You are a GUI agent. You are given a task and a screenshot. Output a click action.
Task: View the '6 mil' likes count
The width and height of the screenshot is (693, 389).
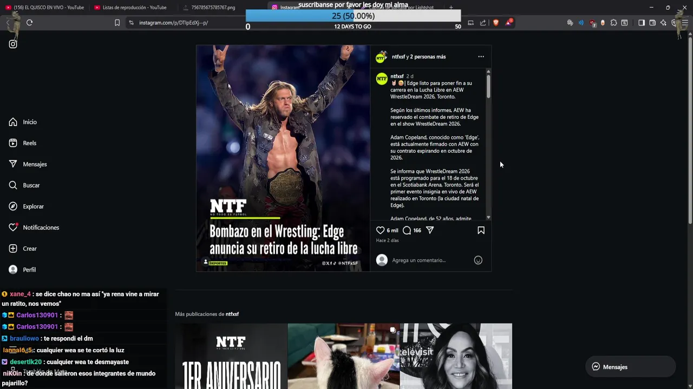click(393, 231)
